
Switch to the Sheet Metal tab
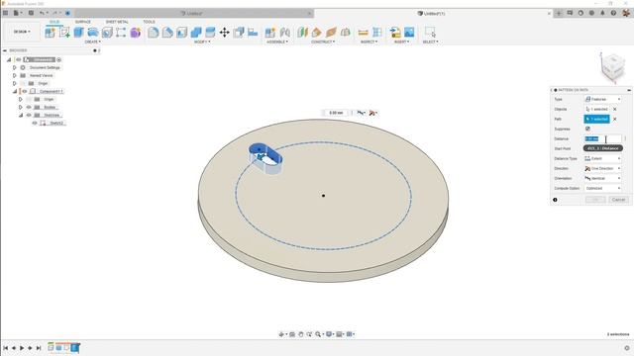coord(117,22)
